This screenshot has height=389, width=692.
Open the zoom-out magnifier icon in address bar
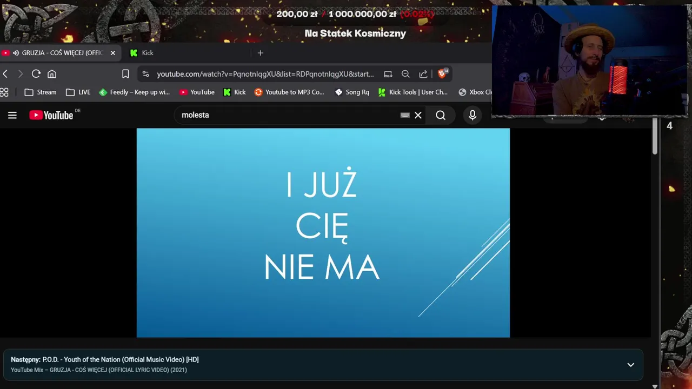pyautogui.click(x=405, y=74)
